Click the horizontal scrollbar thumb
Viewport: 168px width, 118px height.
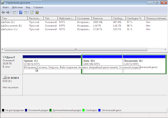[76, 49]
